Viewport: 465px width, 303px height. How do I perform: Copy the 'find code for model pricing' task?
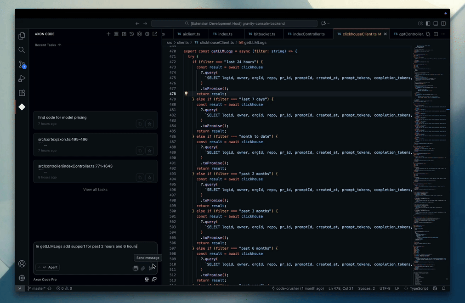tap(140, 124)
